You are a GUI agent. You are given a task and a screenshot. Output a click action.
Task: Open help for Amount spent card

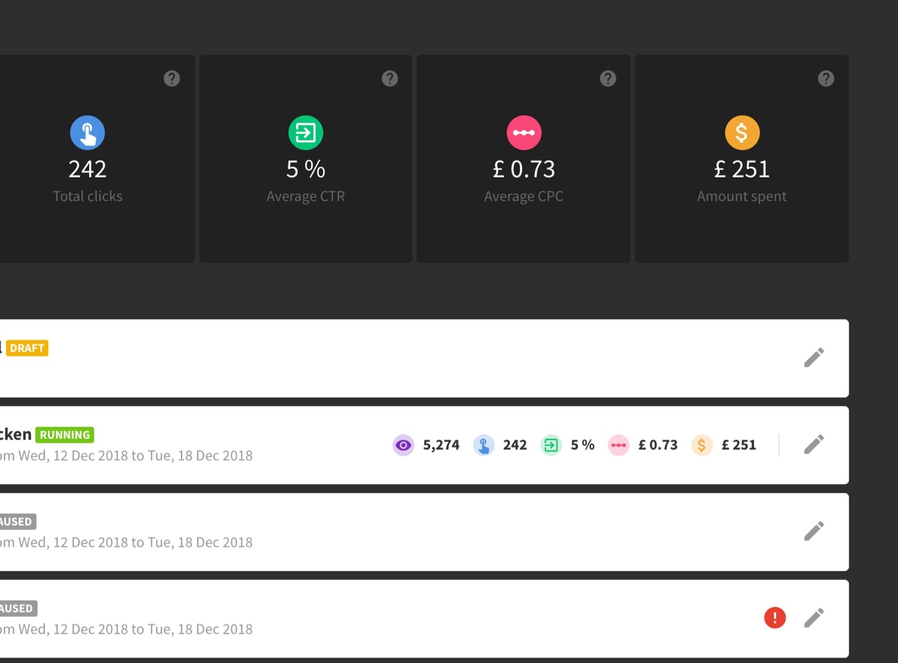click(826, 79)
